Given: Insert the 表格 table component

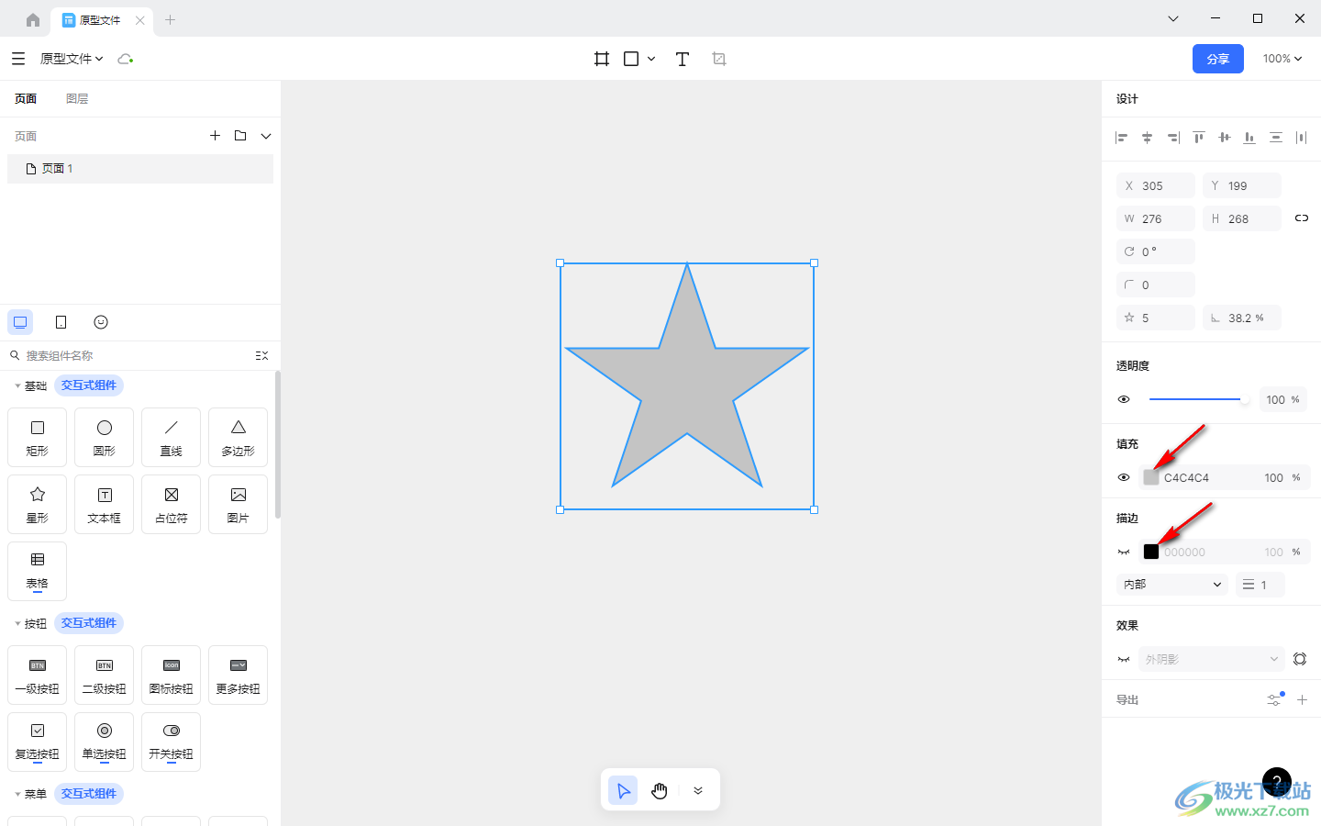Looking at the screenshot, I should point(38,571).
